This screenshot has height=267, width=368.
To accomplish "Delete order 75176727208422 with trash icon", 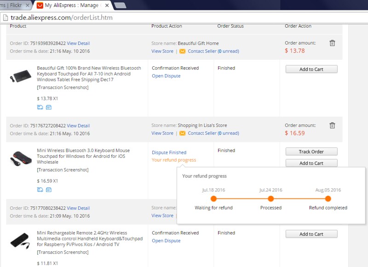I will coord(332,125).
